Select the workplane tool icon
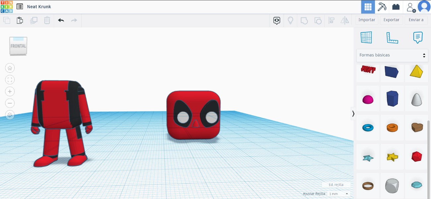Viewport: 431px width, 199px height. [x=366, y=37]
